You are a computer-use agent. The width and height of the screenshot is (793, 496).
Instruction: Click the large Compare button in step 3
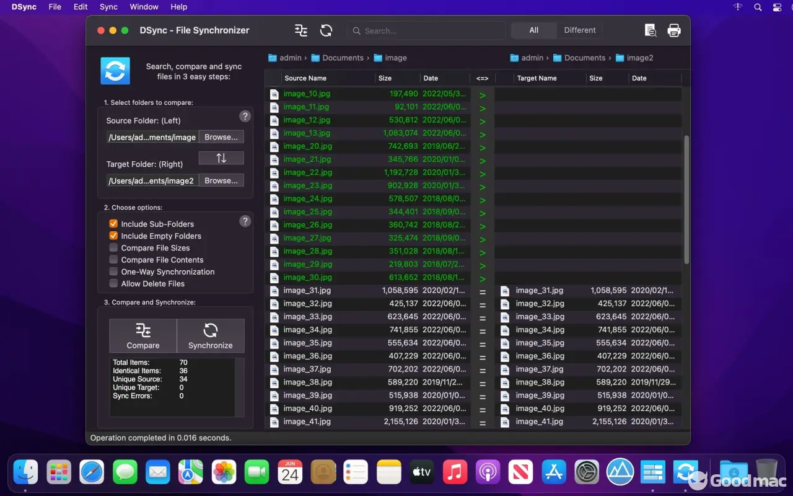pos(143,336)
